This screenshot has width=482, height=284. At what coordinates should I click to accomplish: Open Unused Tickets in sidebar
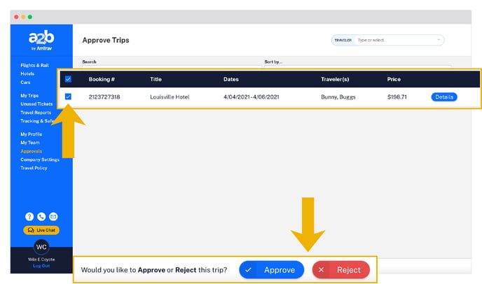pos(36,104)
